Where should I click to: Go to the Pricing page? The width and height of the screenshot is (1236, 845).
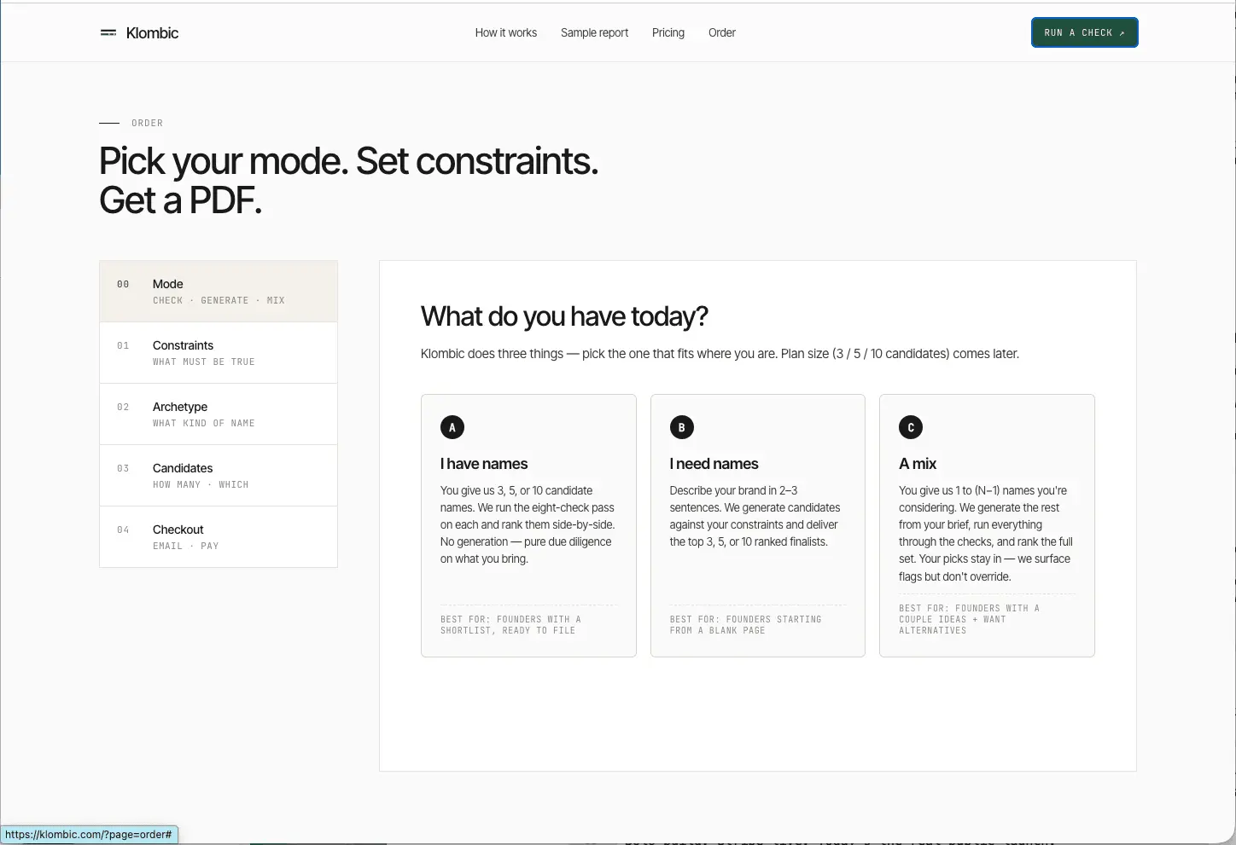[x=668, y=32]
